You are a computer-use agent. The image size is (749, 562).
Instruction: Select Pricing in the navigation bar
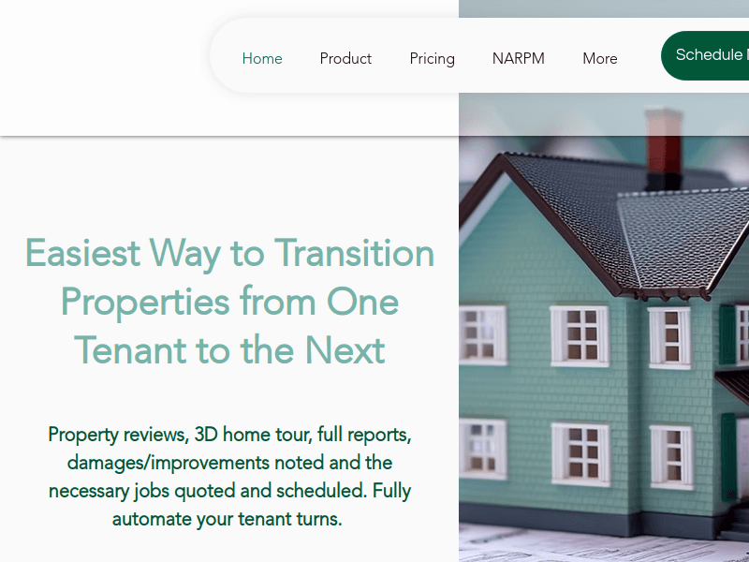coord(432,59)
